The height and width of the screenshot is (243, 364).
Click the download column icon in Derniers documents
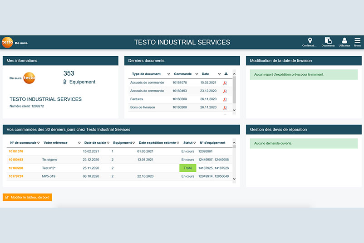[x=226, y=74]
